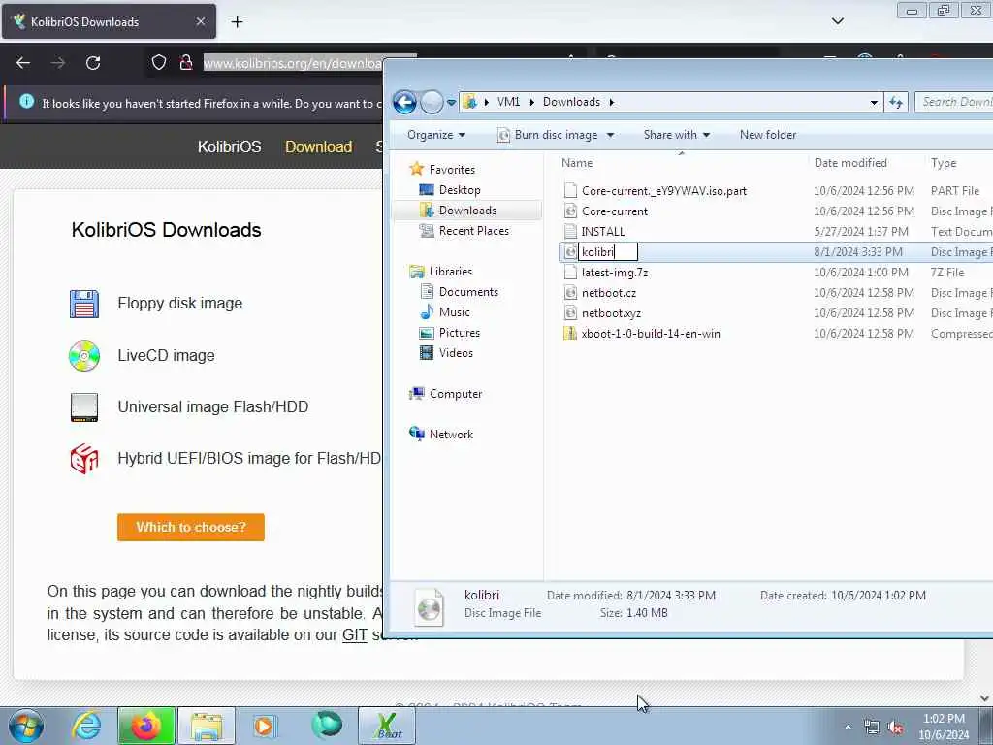
Task: Click the tracking protection shield icon
Action: (x=159, y=63)
